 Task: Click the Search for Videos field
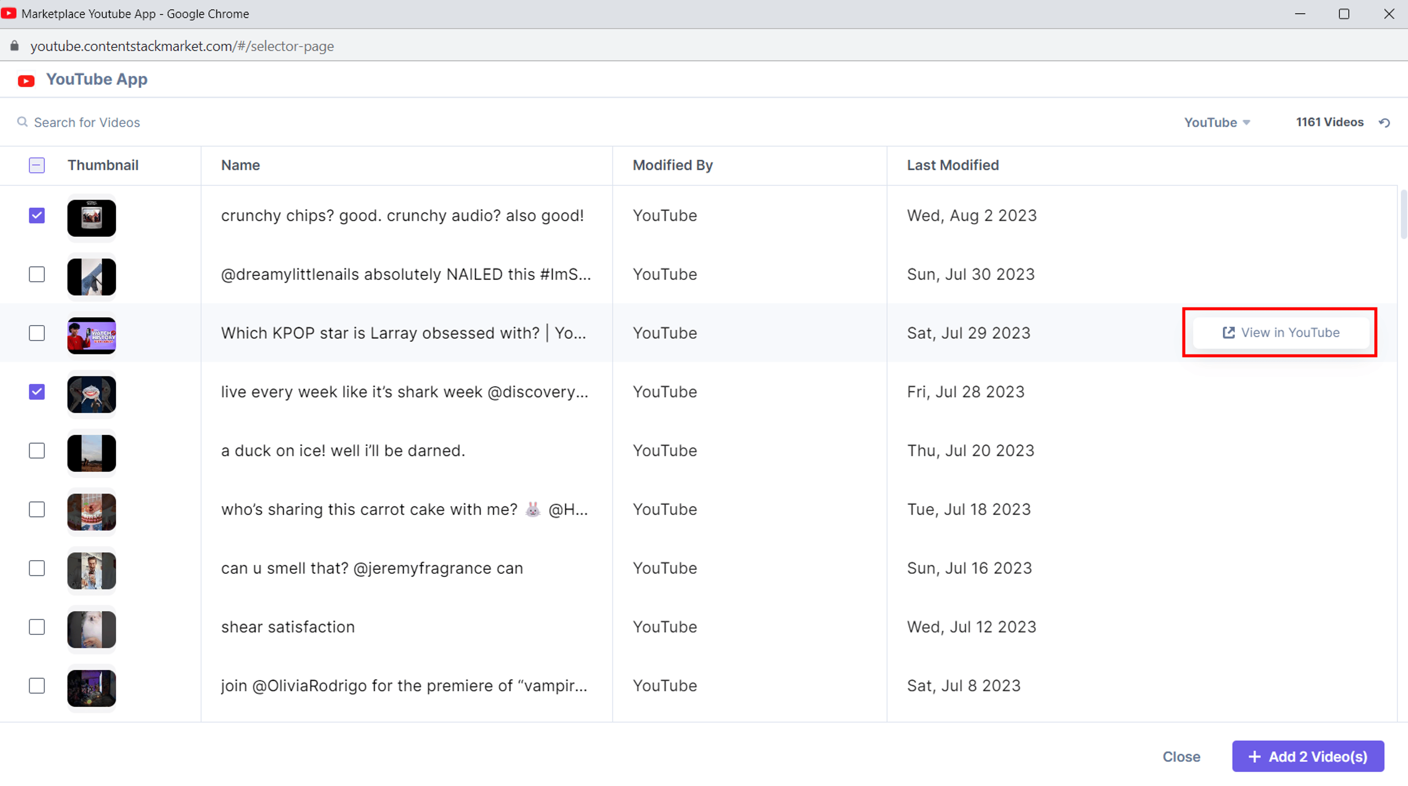pyautogui.click(x=87, y=122)
